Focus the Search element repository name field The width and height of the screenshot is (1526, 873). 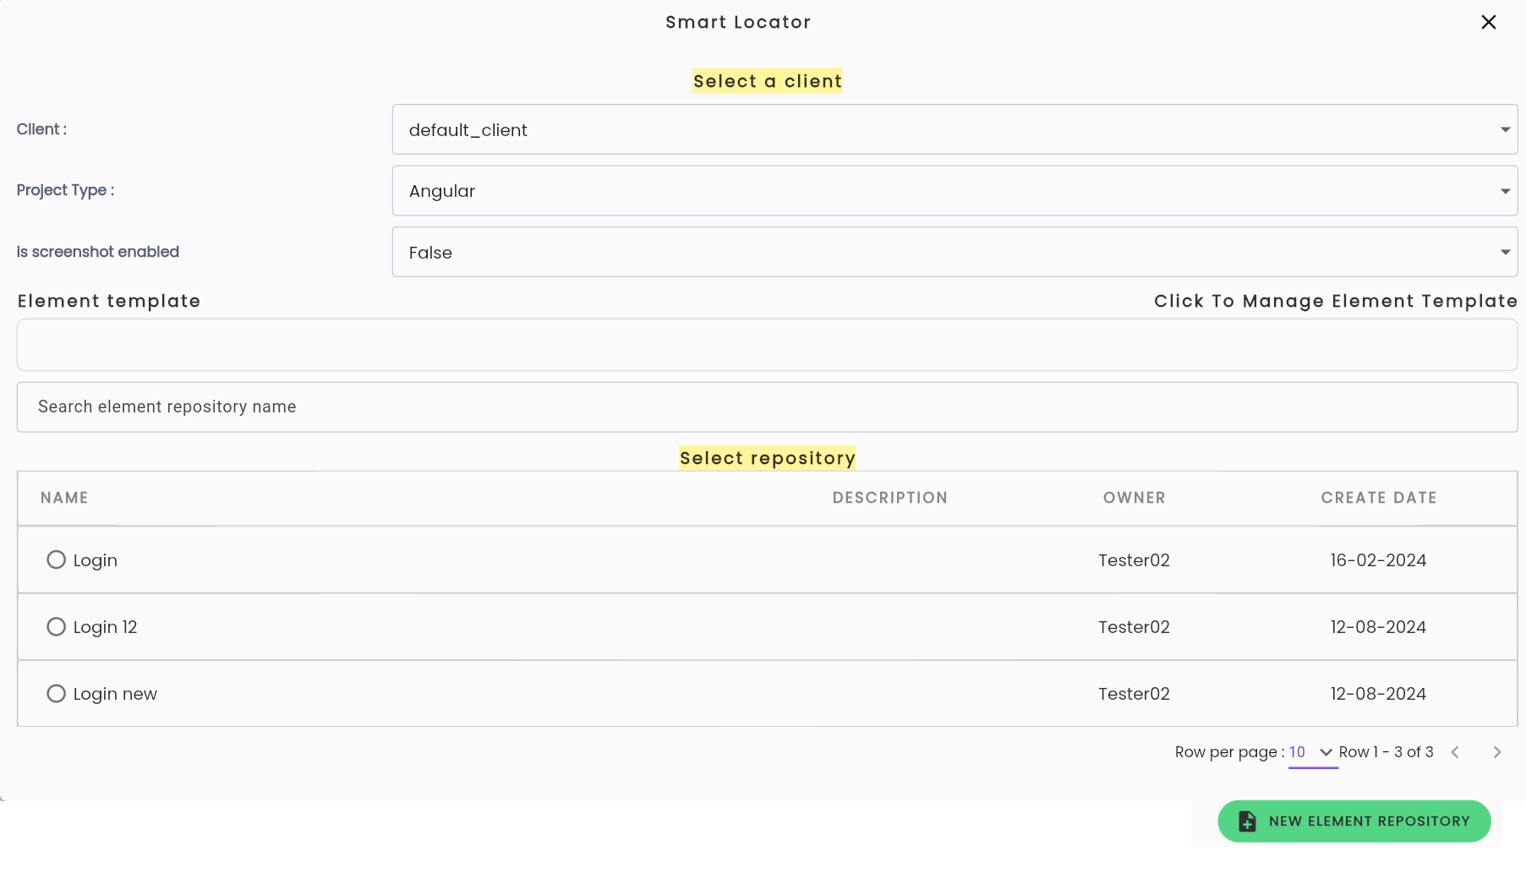(767, 407)
